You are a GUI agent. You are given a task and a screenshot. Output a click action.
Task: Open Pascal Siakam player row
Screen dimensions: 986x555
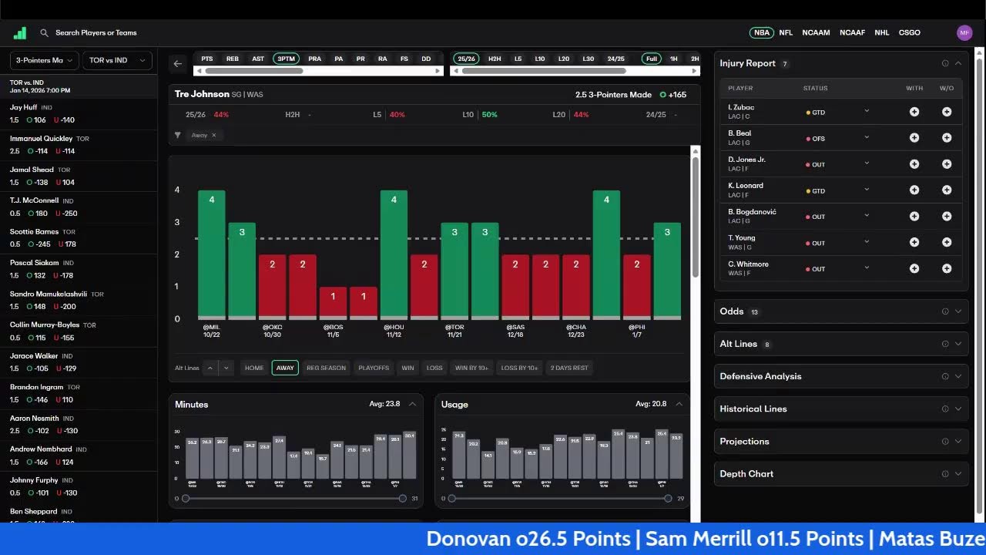(79, 269)
